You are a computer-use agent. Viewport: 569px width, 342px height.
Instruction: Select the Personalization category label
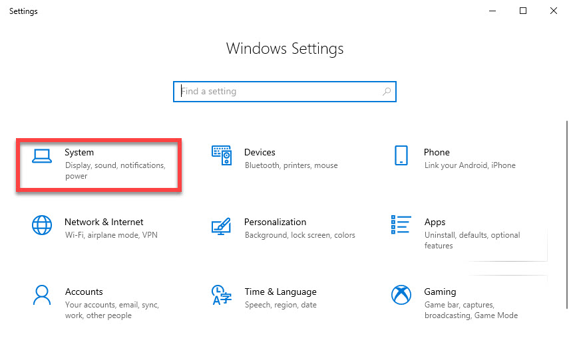[x=275, y=222]
